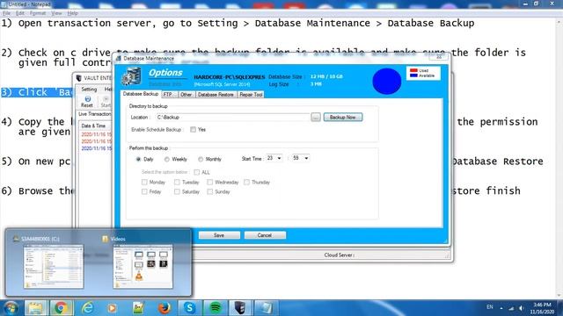Open Internet Explorer from the taskbar
Image resolution: width=563 pixels, height=316 pixels.
point(87,308)
